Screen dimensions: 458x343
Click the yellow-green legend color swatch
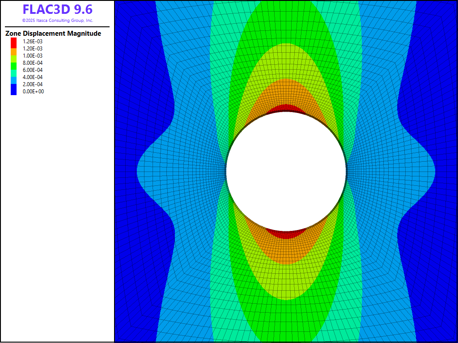13,59
